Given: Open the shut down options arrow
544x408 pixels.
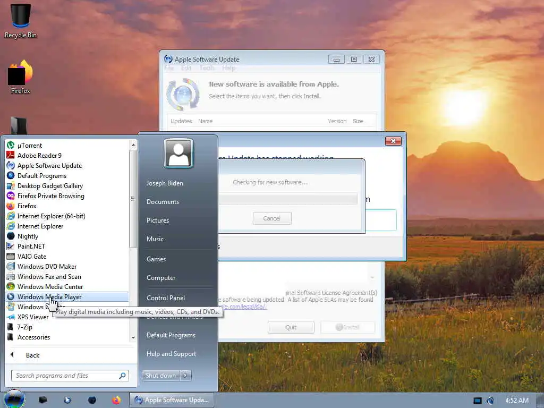Looking at the screenshot, I should click(x=185, y=376).
